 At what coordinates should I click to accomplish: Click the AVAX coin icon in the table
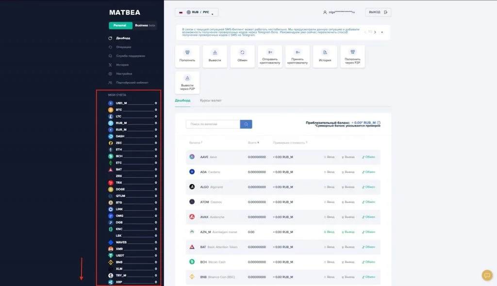coord(192,217)
